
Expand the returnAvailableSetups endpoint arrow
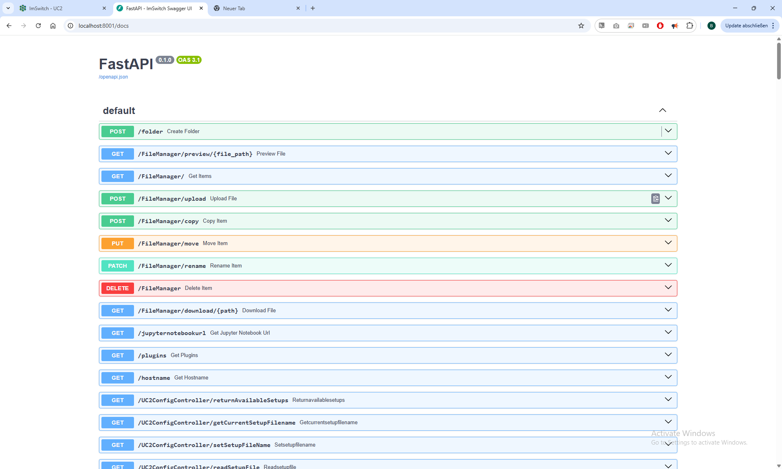pos(668,399)
